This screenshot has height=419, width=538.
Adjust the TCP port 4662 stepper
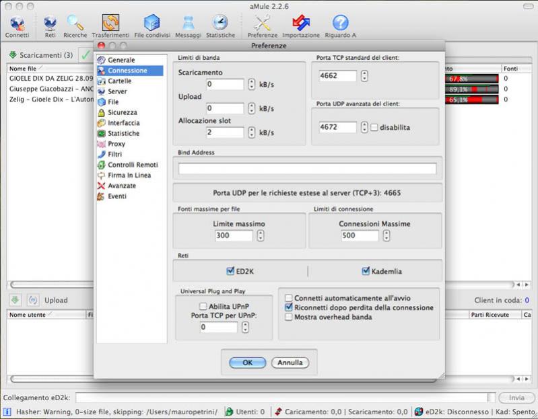(x=364, y=76)
